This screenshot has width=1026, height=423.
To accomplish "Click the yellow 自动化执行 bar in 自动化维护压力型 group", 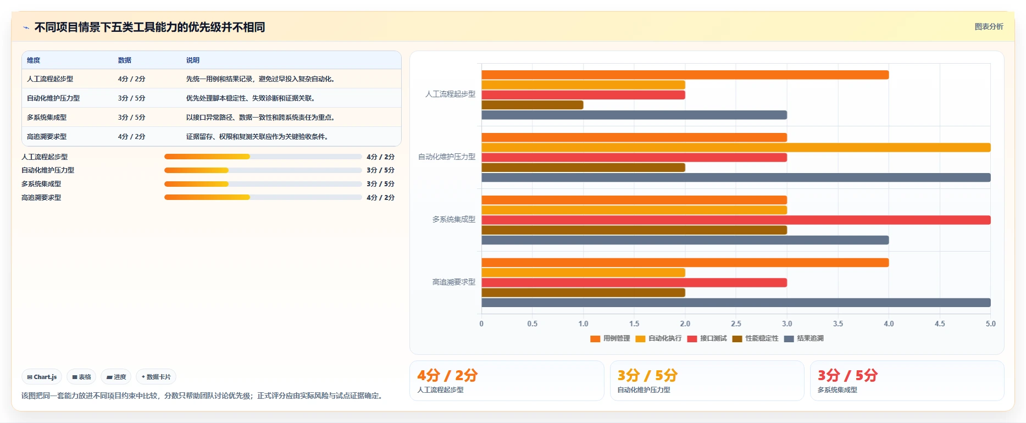I will 736,147.
